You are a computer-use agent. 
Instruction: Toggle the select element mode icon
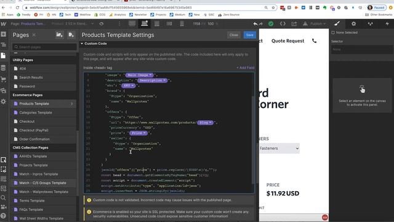4,160
